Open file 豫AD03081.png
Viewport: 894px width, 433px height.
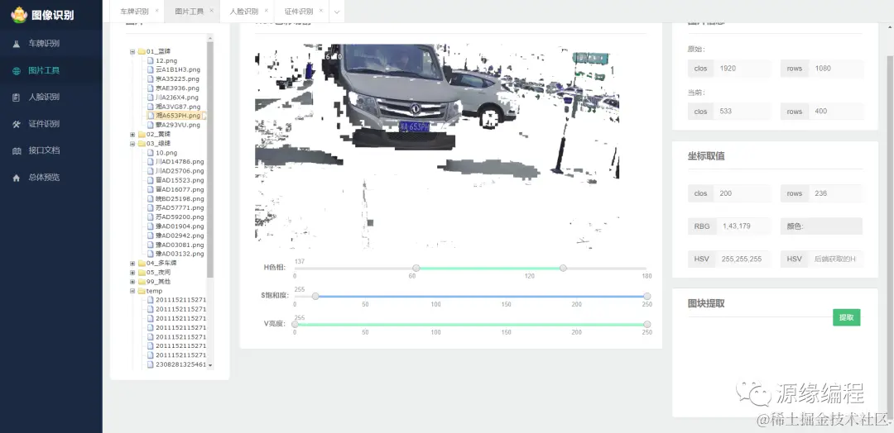click(x=180, y=245)
